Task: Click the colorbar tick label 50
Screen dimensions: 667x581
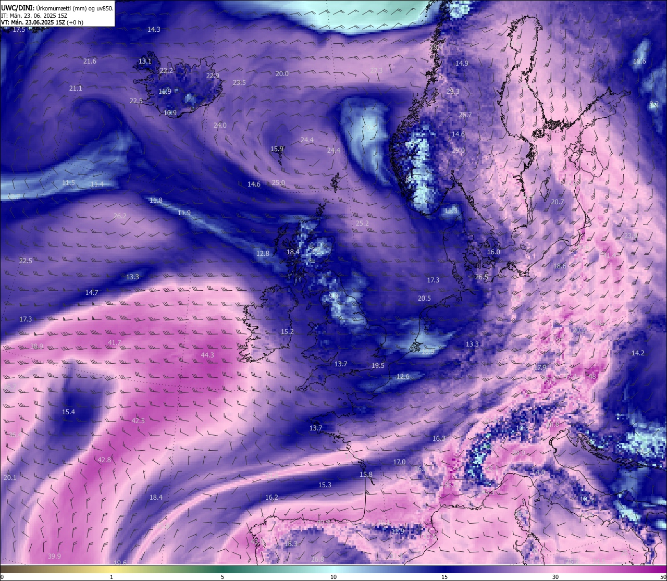Action: pos(662,576)
